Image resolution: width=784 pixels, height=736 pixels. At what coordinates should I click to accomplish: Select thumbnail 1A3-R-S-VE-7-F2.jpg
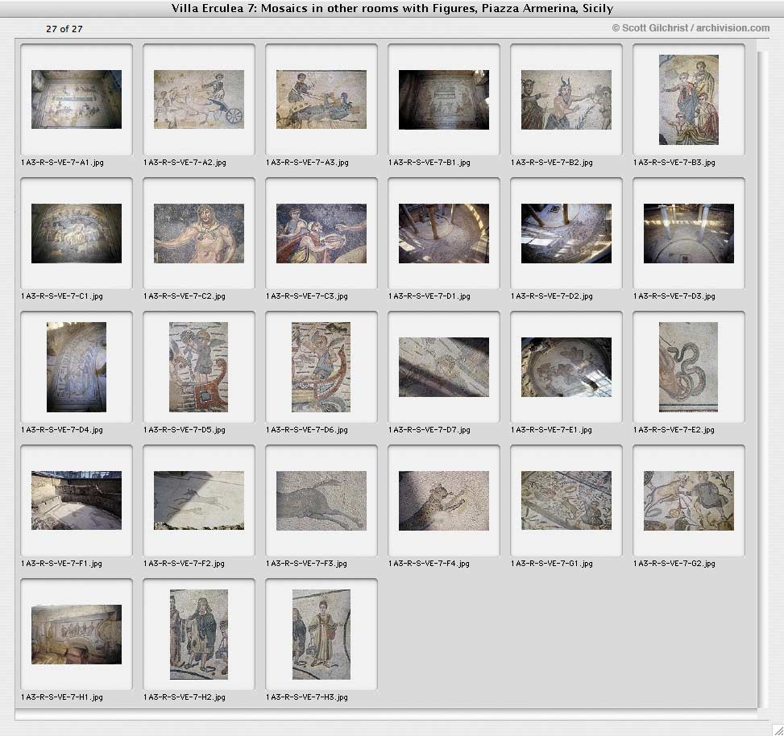coord(199,500)
